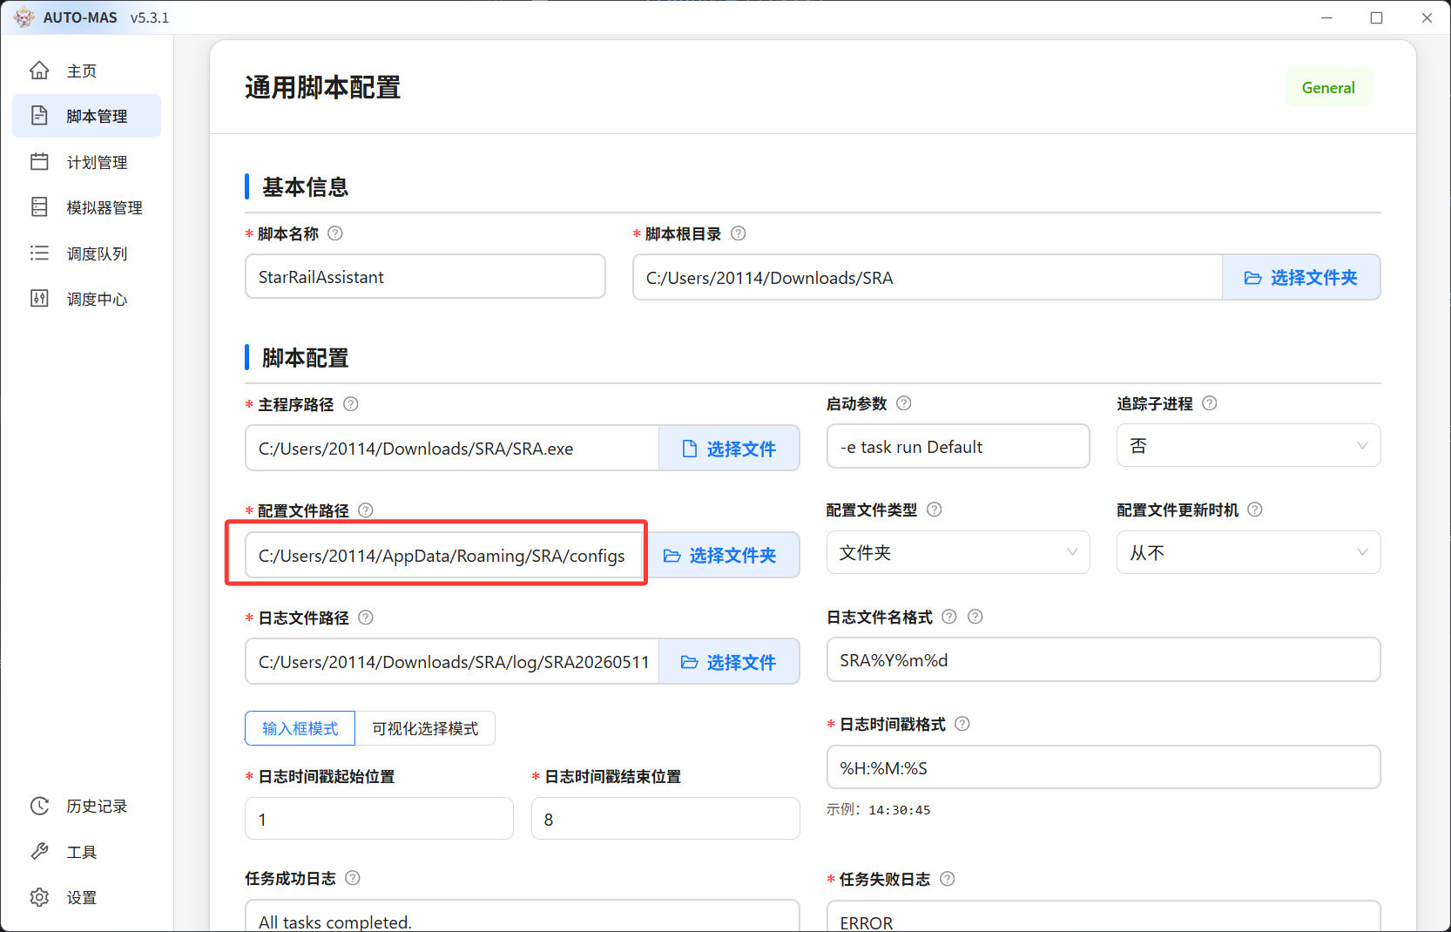This screenshot has height=932, width=1451.
Task: Click the 日志时间戳起始位置 input showing 1
Action: pyautogui.click(x=379, y=818)
